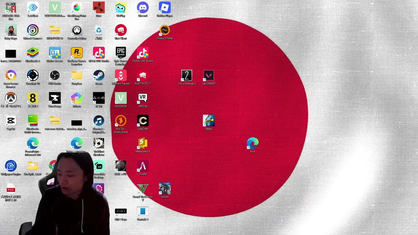Open the PDF document on desktop
Screen dimensions: 418x235
11,189
